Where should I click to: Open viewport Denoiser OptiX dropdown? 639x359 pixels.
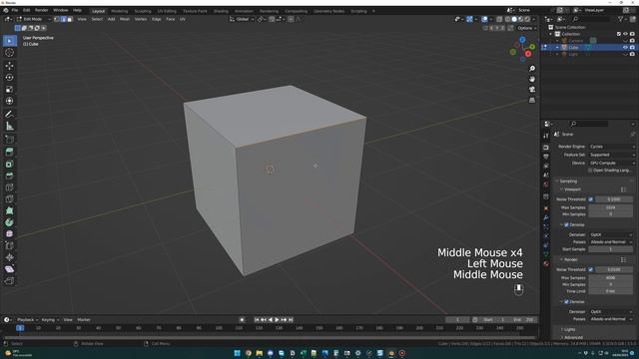(x=611, y=235)
